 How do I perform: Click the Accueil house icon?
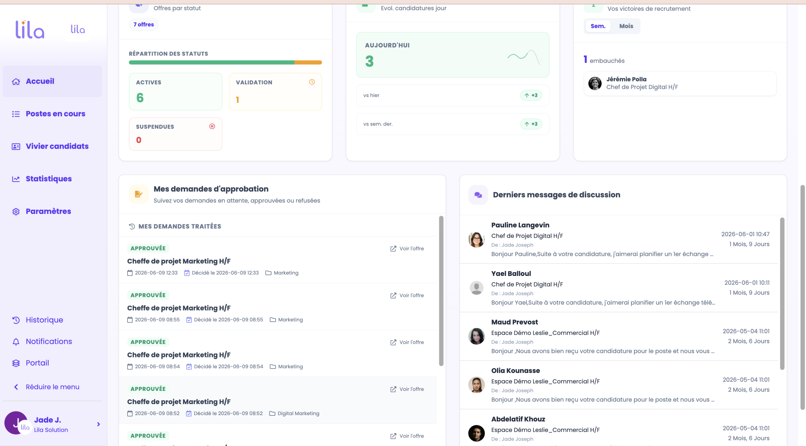pos(16,82)
